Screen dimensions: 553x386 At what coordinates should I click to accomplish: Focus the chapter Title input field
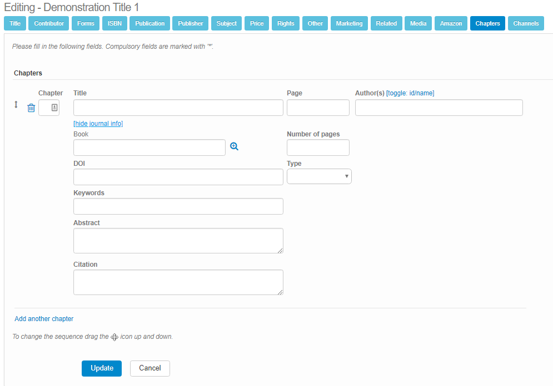coord(178,108)
